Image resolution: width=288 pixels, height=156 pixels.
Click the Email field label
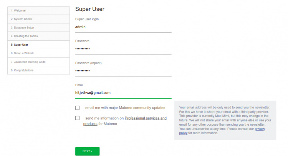pos(79,85)
